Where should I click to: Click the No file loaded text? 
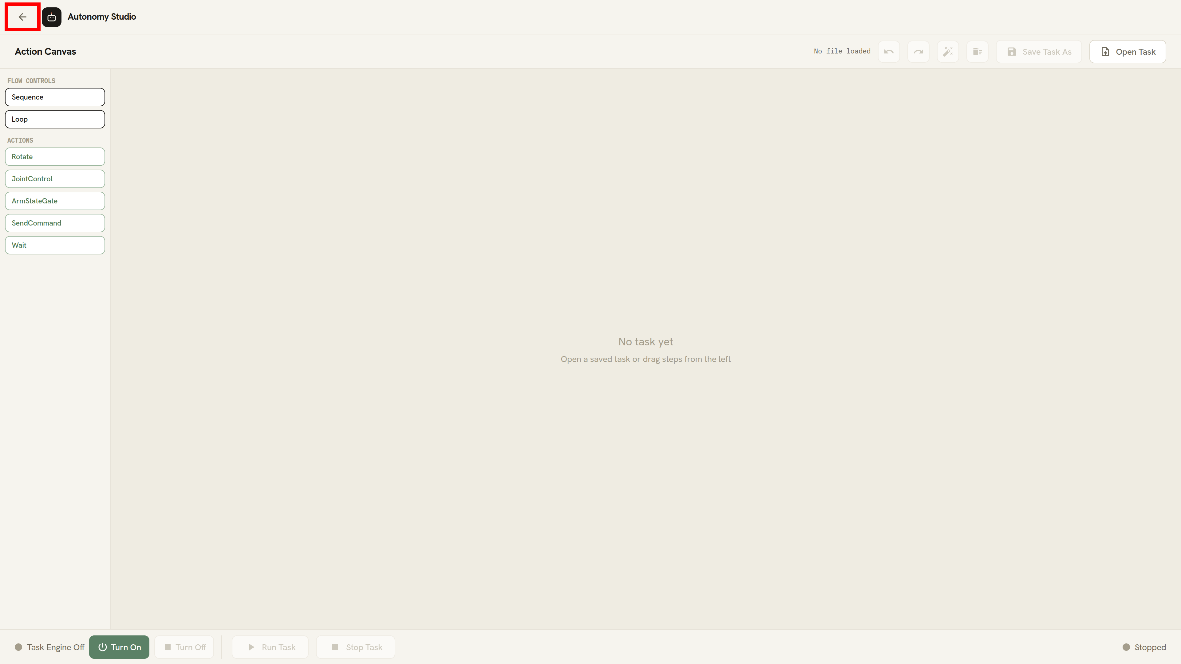click(x=842, y=51)
